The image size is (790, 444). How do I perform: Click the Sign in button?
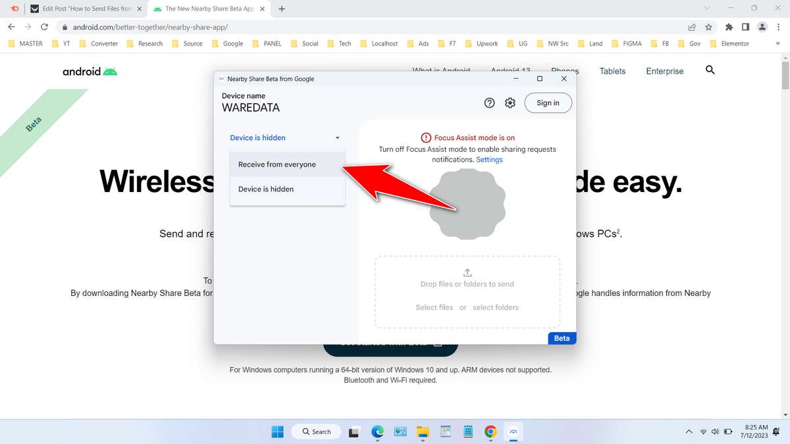[547, 103]
